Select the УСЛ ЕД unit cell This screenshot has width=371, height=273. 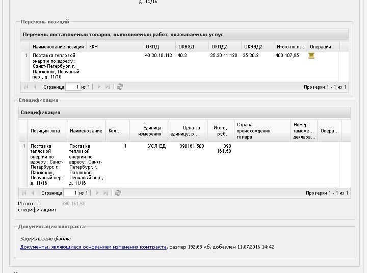click(x=156, y=146)
